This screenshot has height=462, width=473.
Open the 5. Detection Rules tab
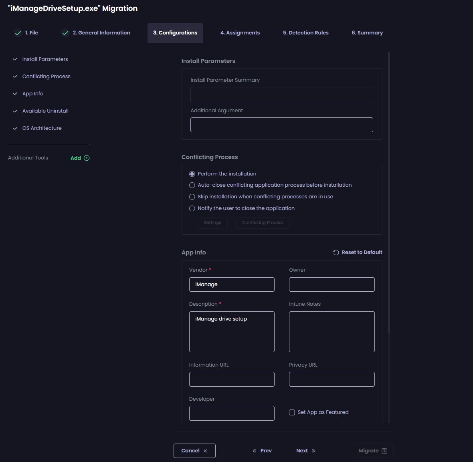coord(305,33)
